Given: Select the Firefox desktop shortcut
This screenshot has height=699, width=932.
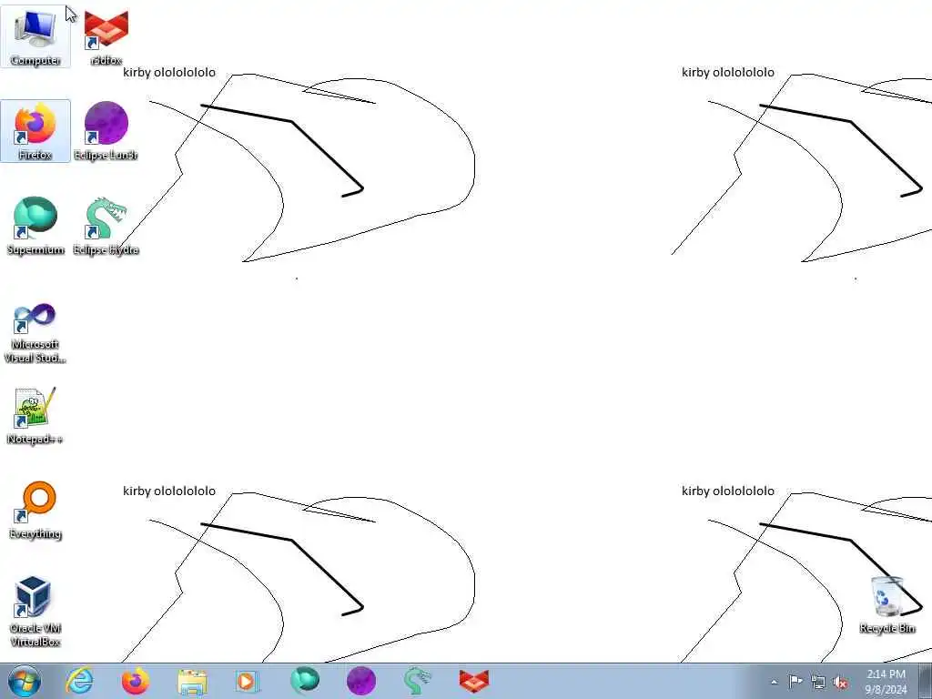Looking at the screenshot, I should (x=35, y=131).
